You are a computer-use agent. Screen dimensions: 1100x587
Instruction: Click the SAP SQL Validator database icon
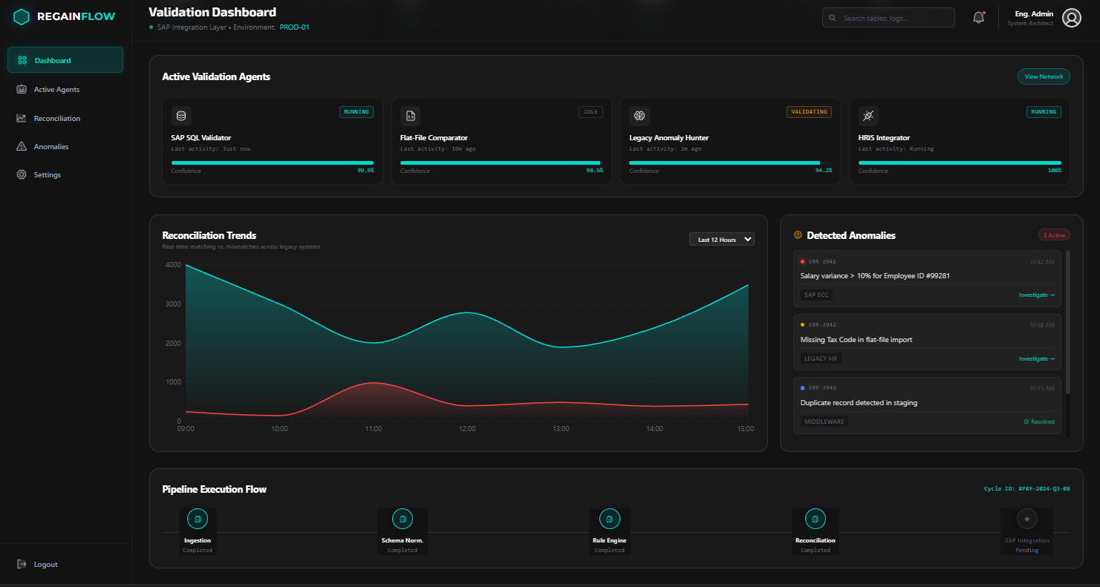[181, 116]
